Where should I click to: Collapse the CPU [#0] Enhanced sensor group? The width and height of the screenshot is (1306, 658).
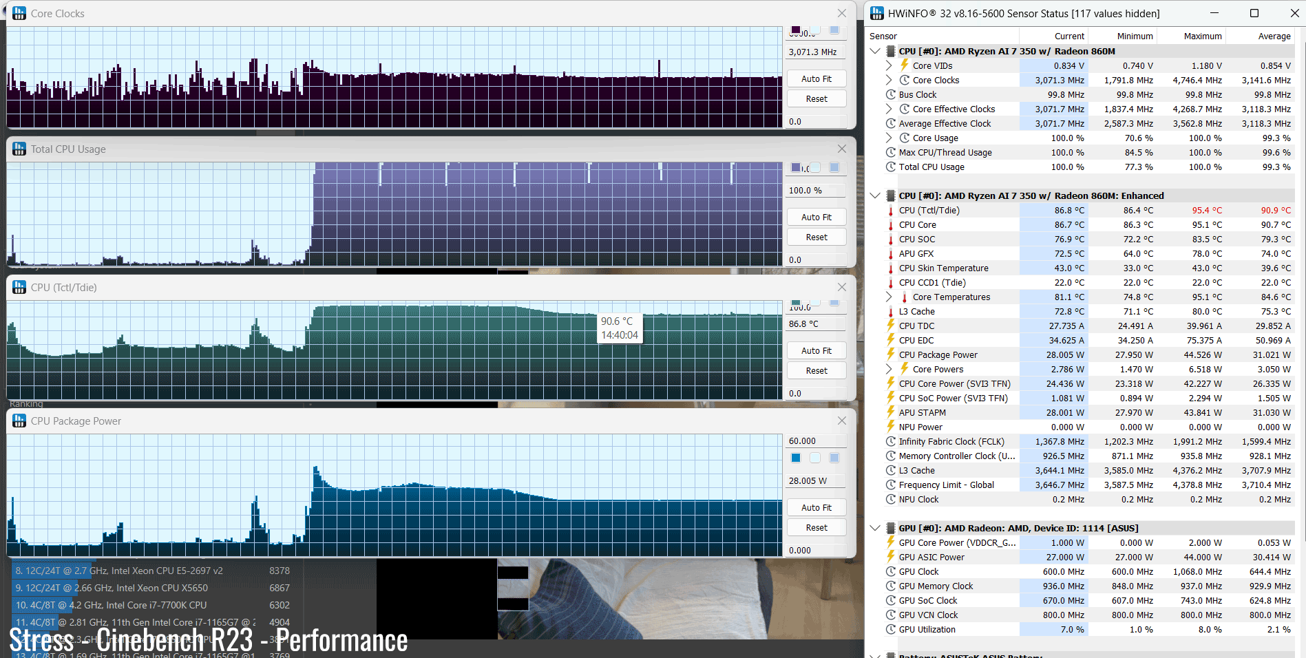point(875,195)
